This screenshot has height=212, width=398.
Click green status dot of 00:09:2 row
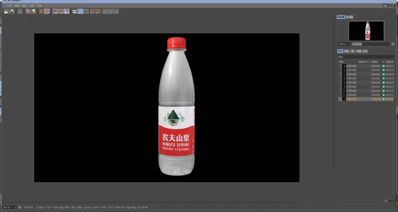(384, 95)
